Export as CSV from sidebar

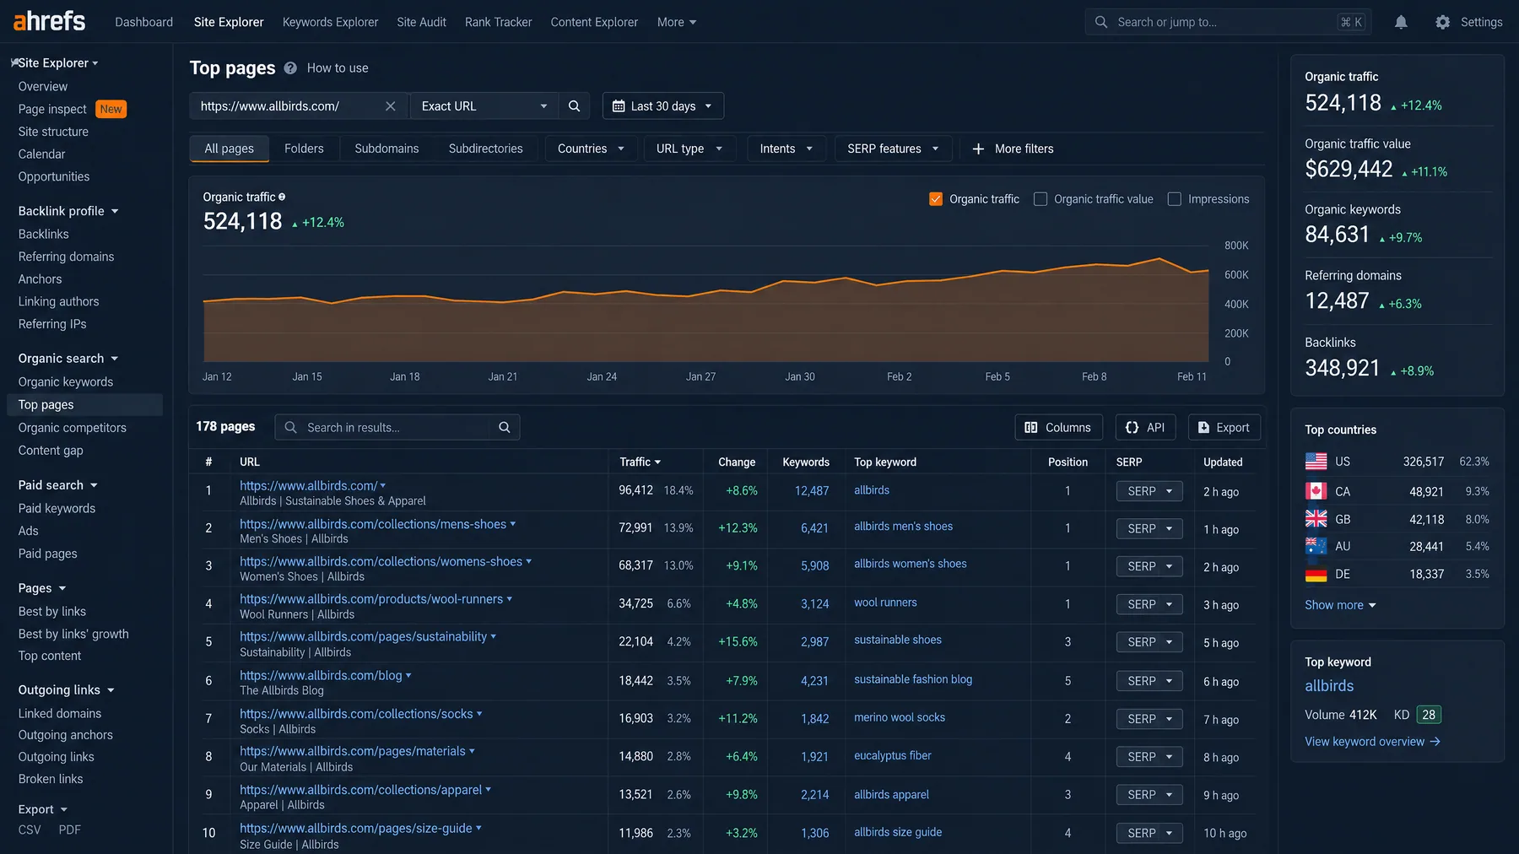[x=30, y=830]
